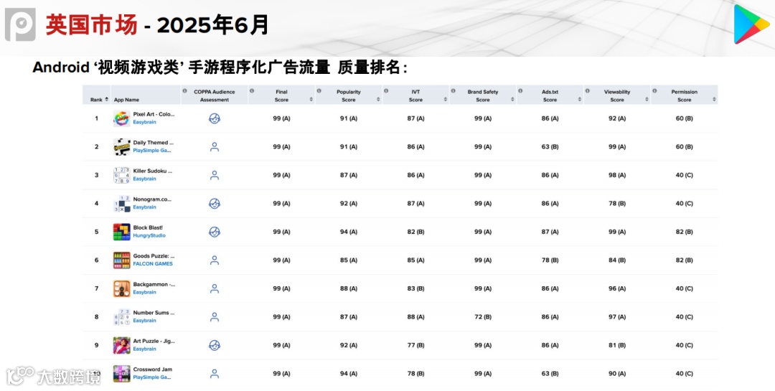Click the info icon beside Brand Safety Score
The width and height of the screenshot is (775, 391).
[x=454, y=91]
